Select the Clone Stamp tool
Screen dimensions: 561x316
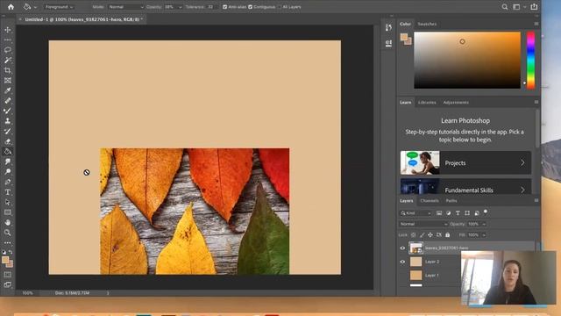(8, 121)
